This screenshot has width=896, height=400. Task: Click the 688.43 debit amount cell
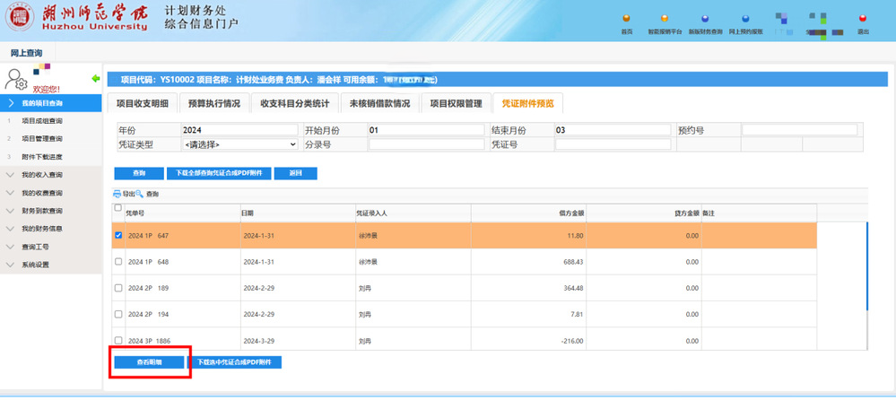click(528, 262)
